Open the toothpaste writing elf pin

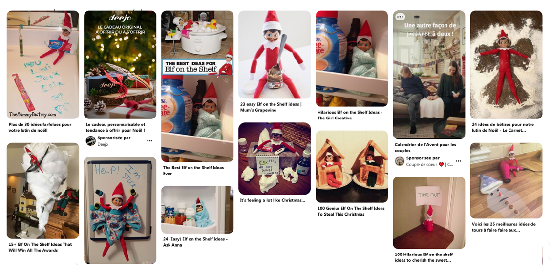(43, 64)
